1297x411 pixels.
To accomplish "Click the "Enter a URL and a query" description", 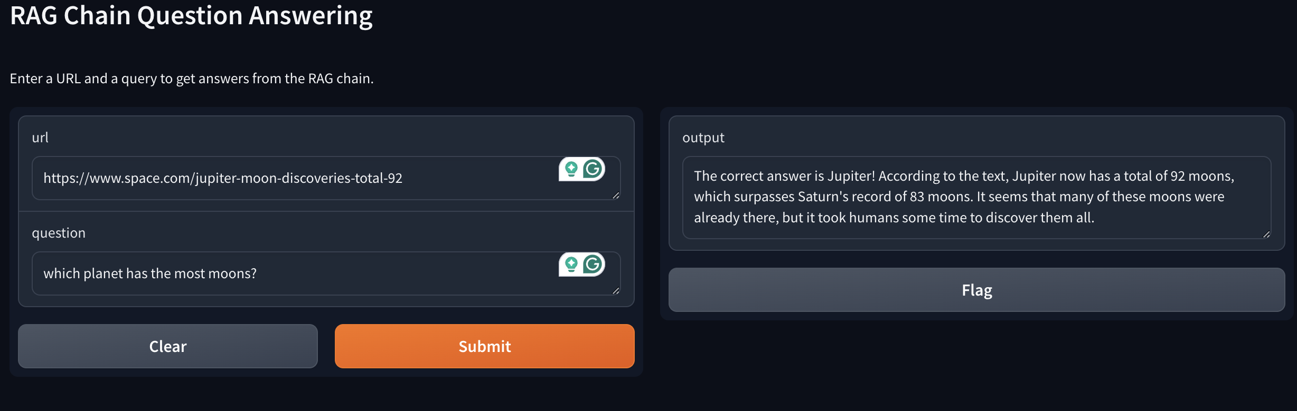I will [x=192, y=79].
